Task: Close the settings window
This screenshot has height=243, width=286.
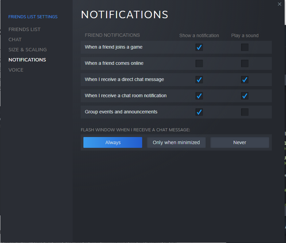Action: point(279,4)
